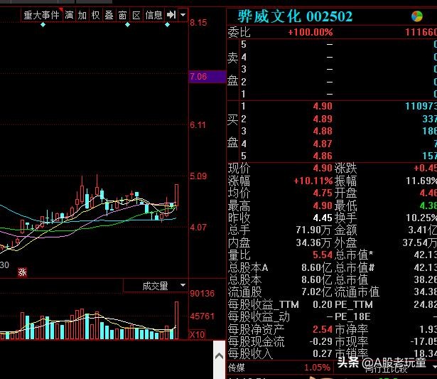Click the buy level 2 price 4.89
Screen dimensions: 437x379
(x=323, y=119)
